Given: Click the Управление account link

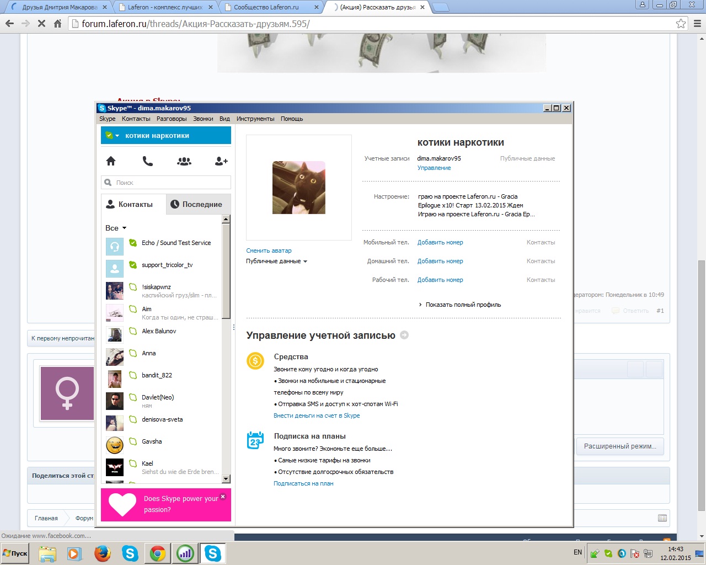Looking at the screenshot, I should coord(434,168).
